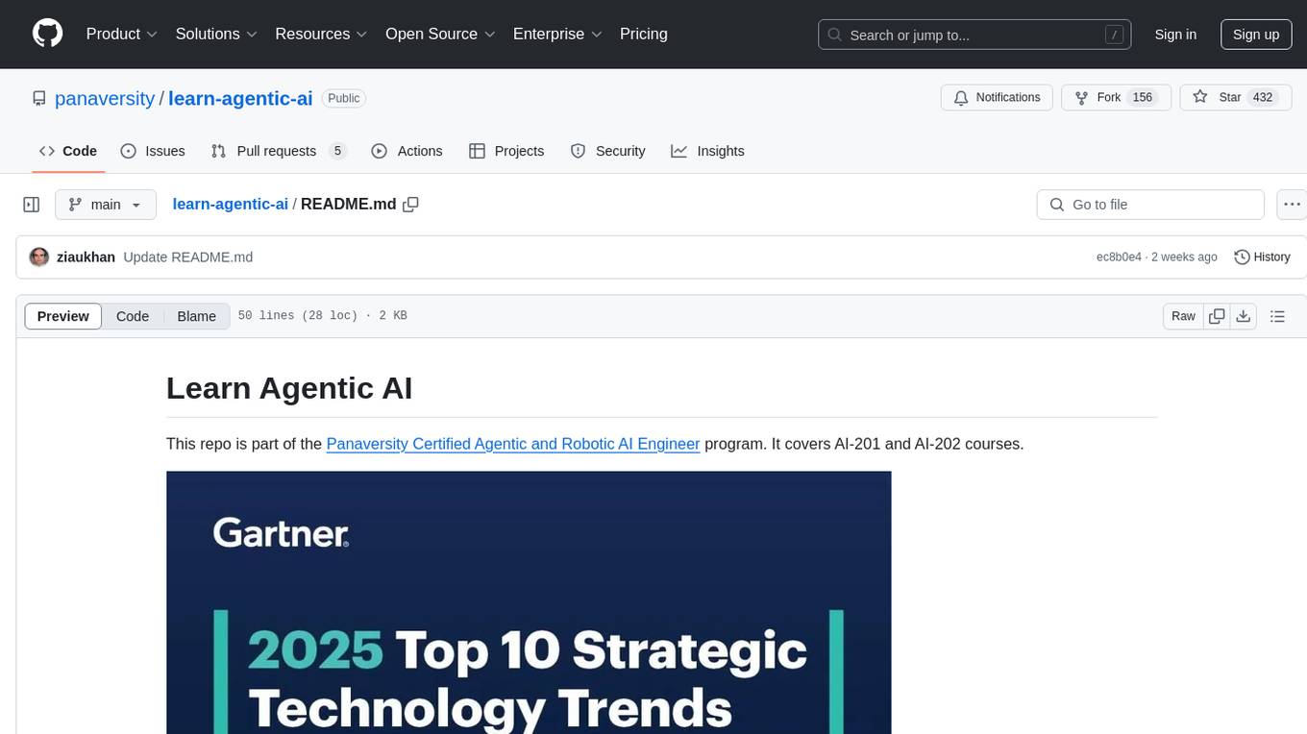Click the star count 432

click(1263, 98)
